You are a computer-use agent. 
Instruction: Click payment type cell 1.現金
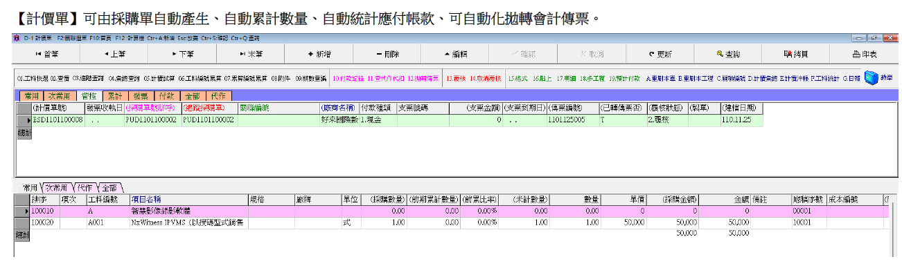point(378,120)
